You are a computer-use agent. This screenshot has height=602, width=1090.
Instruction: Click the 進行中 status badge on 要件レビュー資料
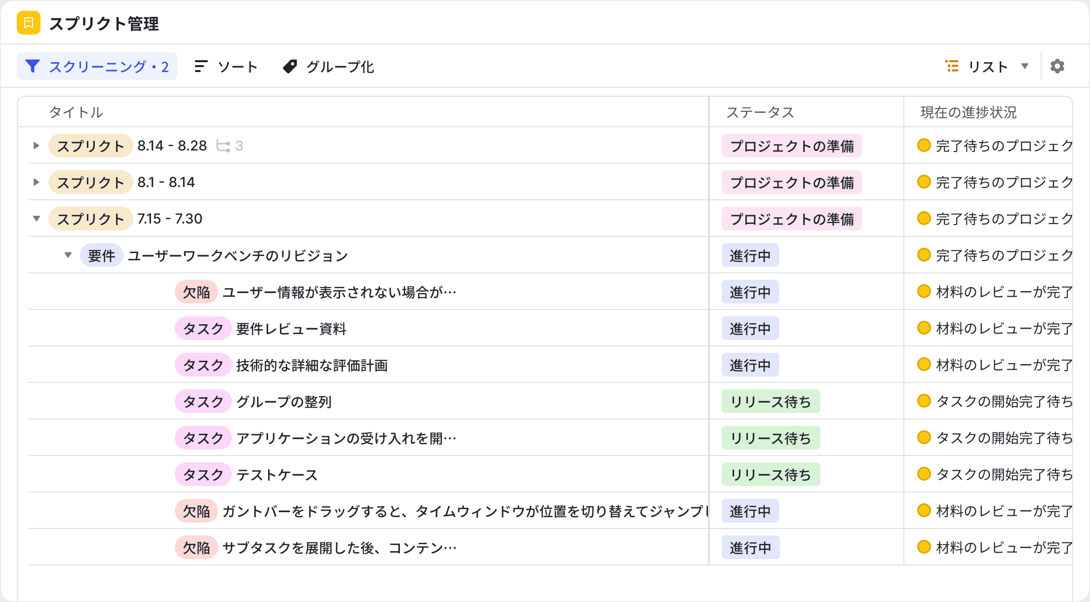tap(750, 329)
